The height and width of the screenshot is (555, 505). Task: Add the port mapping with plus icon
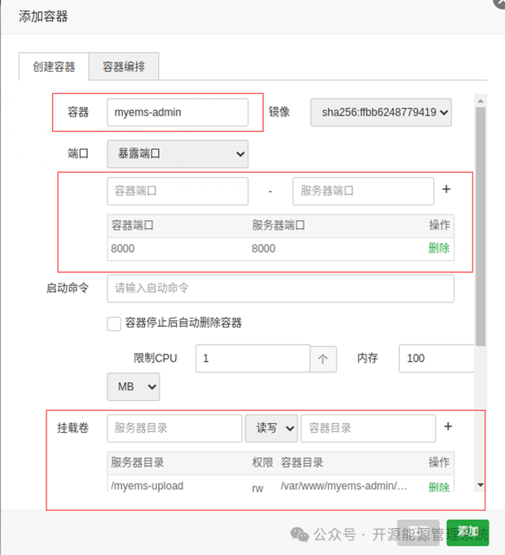(446, 189)
